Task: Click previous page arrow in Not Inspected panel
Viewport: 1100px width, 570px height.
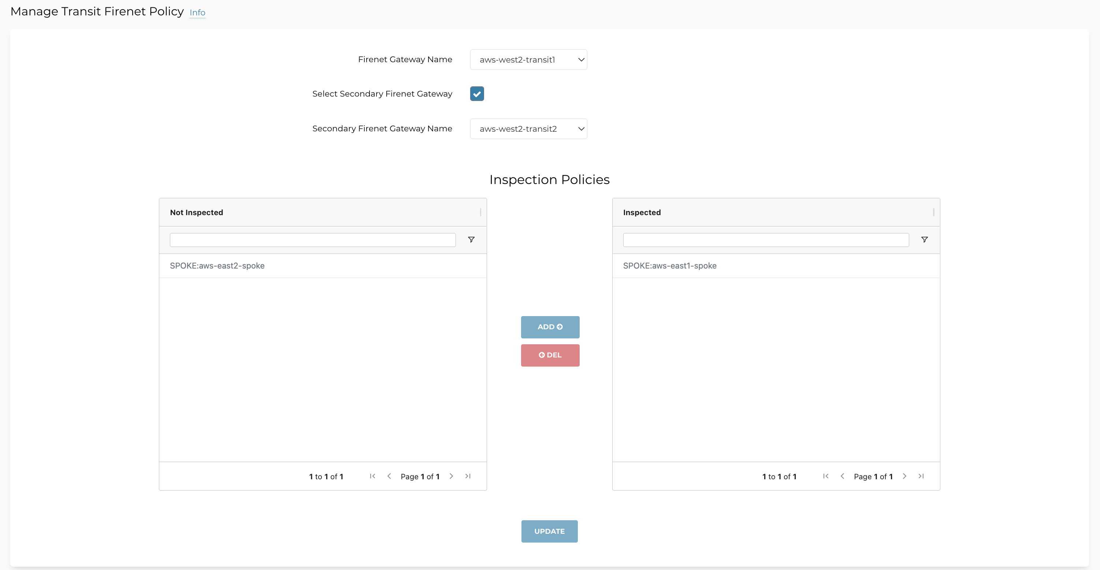Action: click(x=389, y=476)
